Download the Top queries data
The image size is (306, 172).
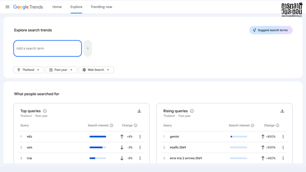tap(139, 111)
